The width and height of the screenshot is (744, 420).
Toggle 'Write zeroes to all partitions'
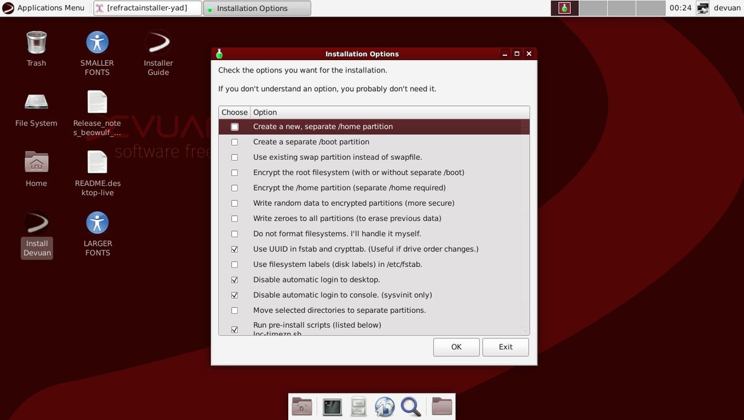tap(234, 218)
